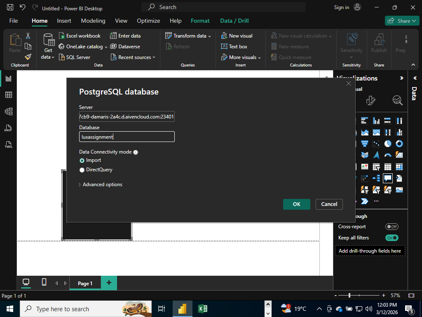Switch to the Modeling ribbon tab
This screenshot has width=422, height=317.
(x=93, y=21)
